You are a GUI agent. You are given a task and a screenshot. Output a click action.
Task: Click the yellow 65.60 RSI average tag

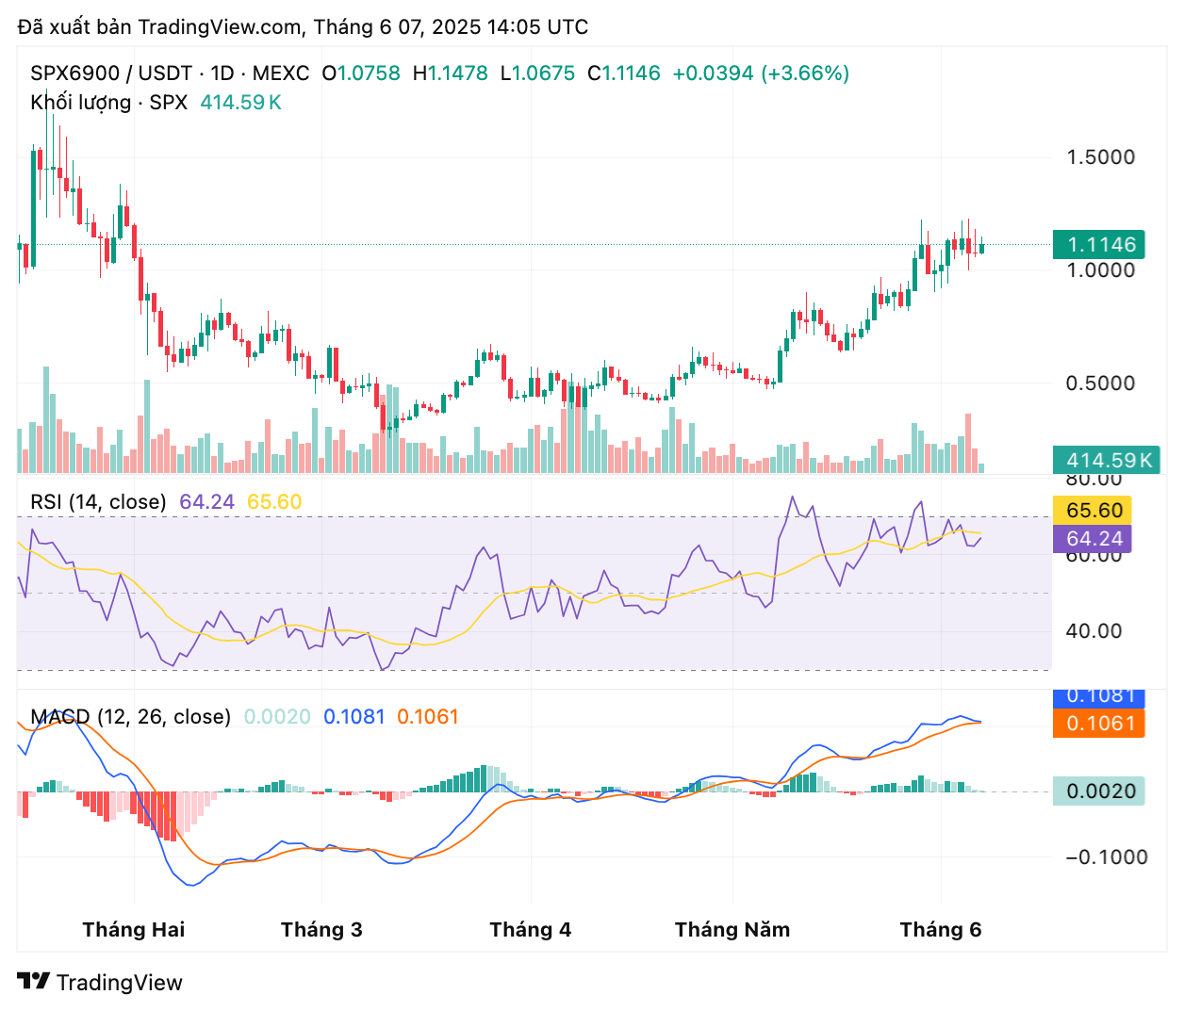[x=1094, y=511]
